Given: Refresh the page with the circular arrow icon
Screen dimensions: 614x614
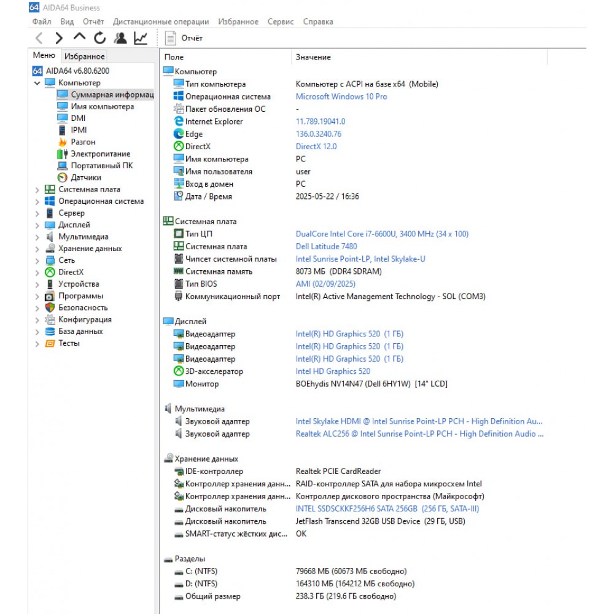Looking at the screenshot, I should pyautogui.click(x=100, y=38).
